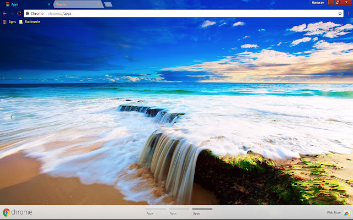Screen dimensions: 353x220
Task: Reload the chrome://apps page
Action: pyautogui.click(x=19, y=13)
